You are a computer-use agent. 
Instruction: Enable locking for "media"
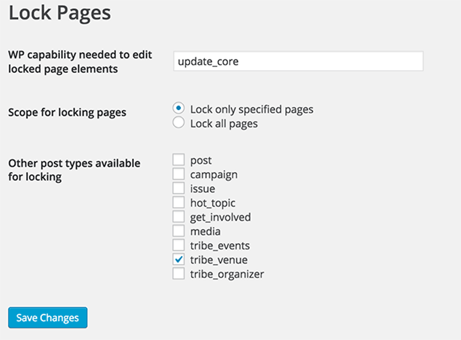coord(178,231)
